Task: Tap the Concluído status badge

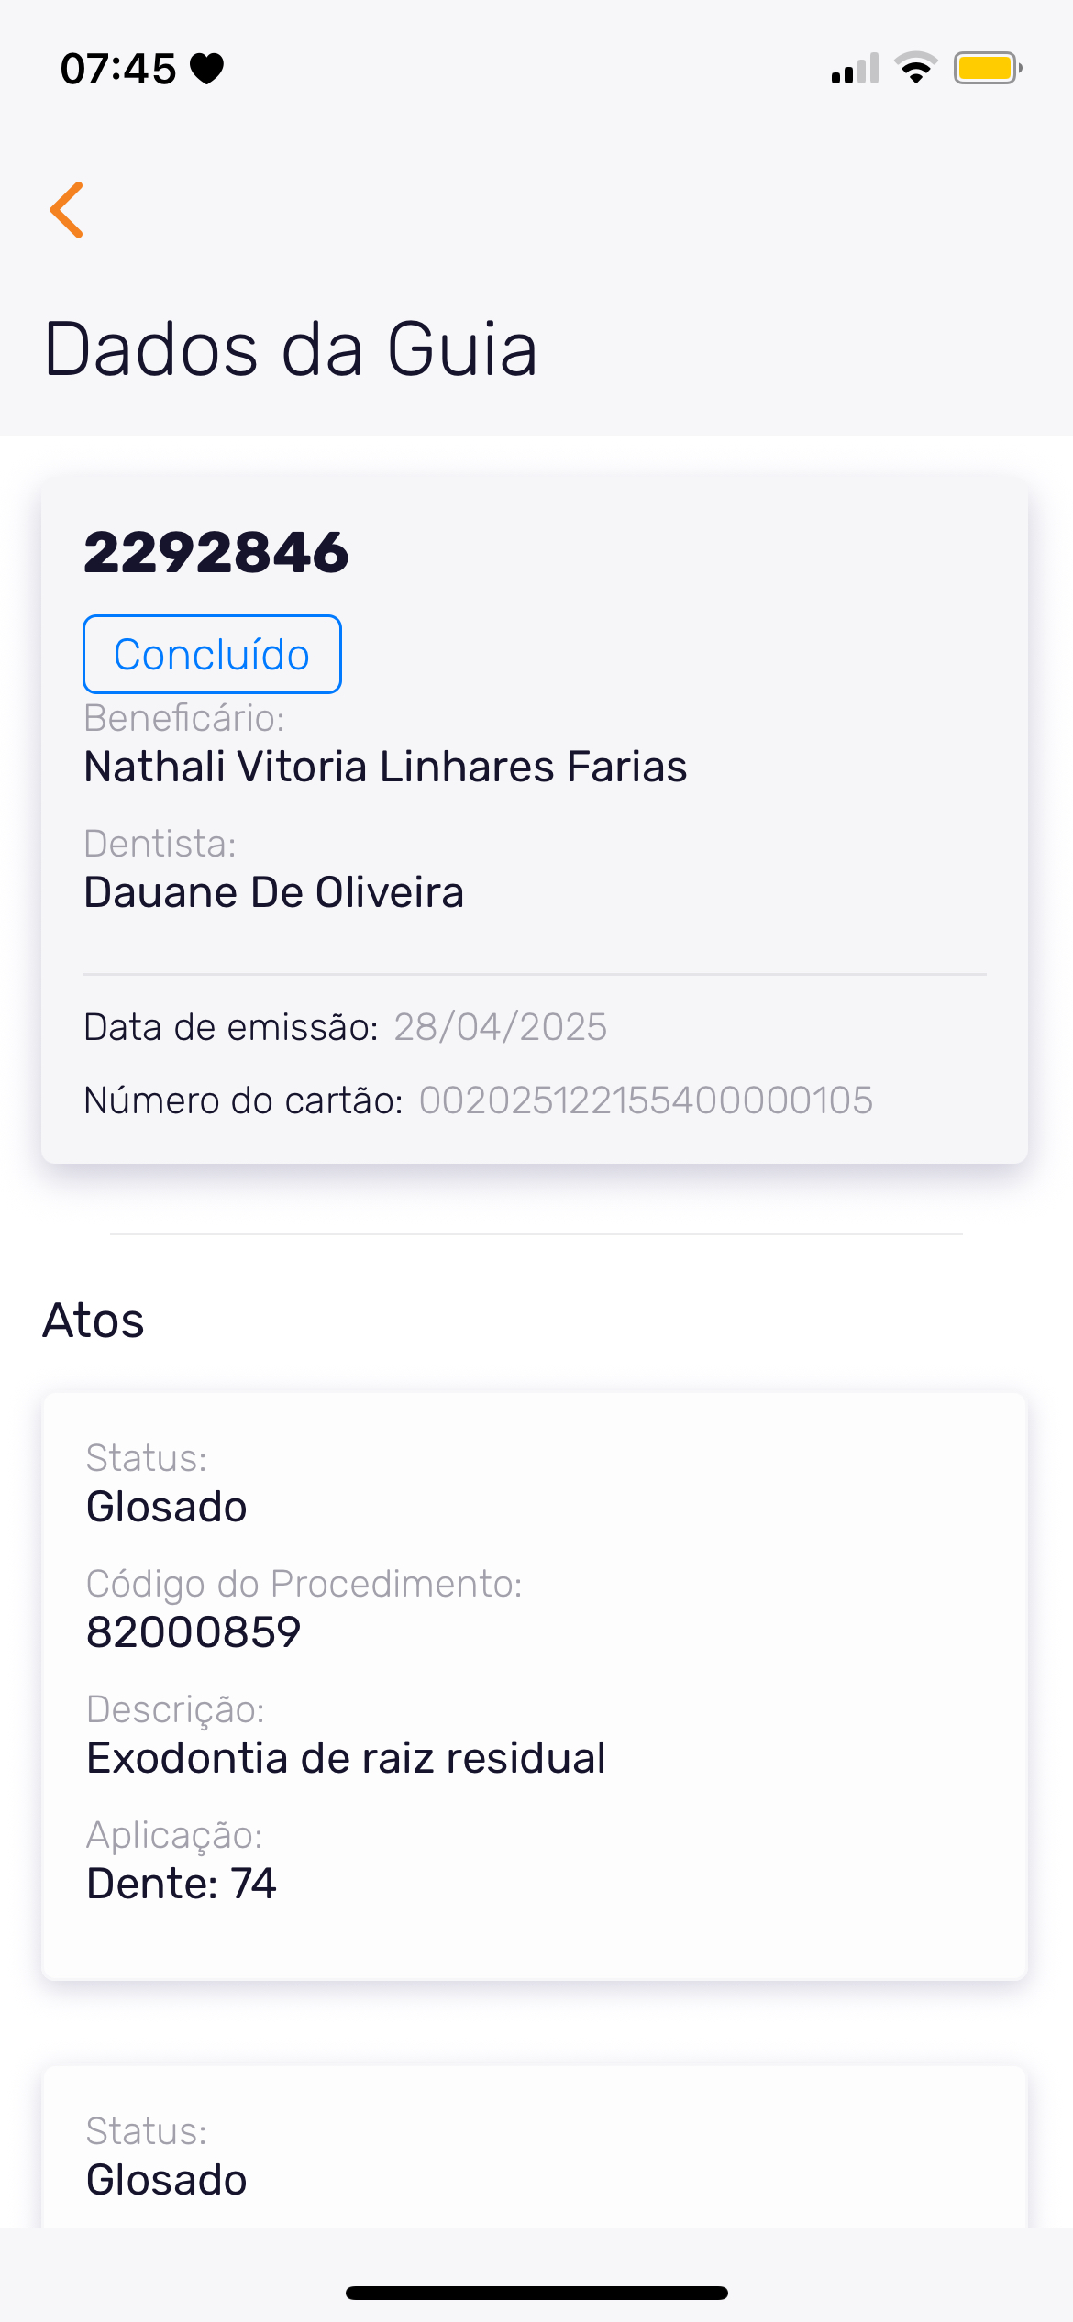Action: pyautogui.click(x=212, y=655)
